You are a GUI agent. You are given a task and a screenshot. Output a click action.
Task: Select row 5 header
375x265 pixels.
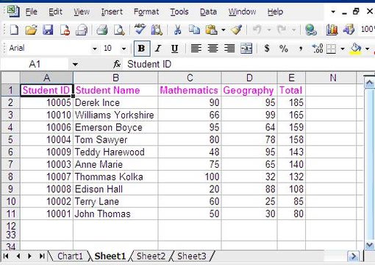[x=10, y=140]
